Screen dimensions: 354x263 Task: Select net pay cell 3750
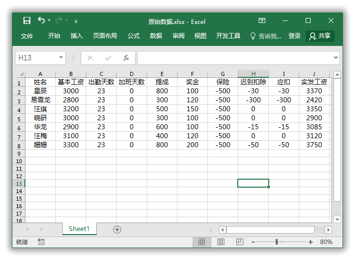[314, 145]
